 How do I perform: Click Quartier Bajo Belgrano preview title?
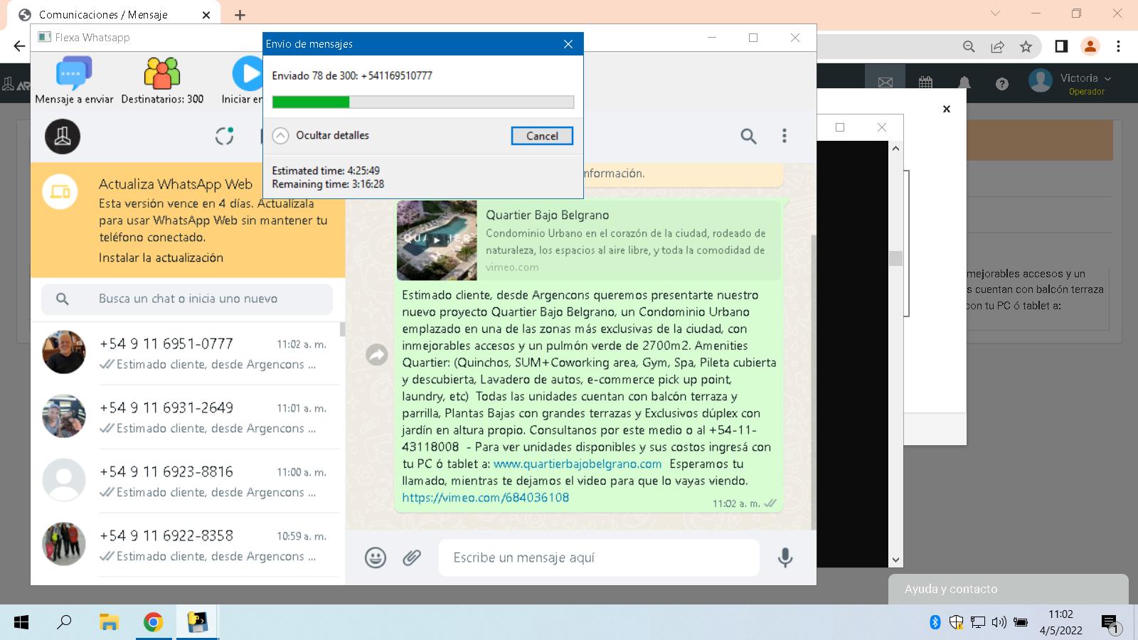[x=547, y=215]
